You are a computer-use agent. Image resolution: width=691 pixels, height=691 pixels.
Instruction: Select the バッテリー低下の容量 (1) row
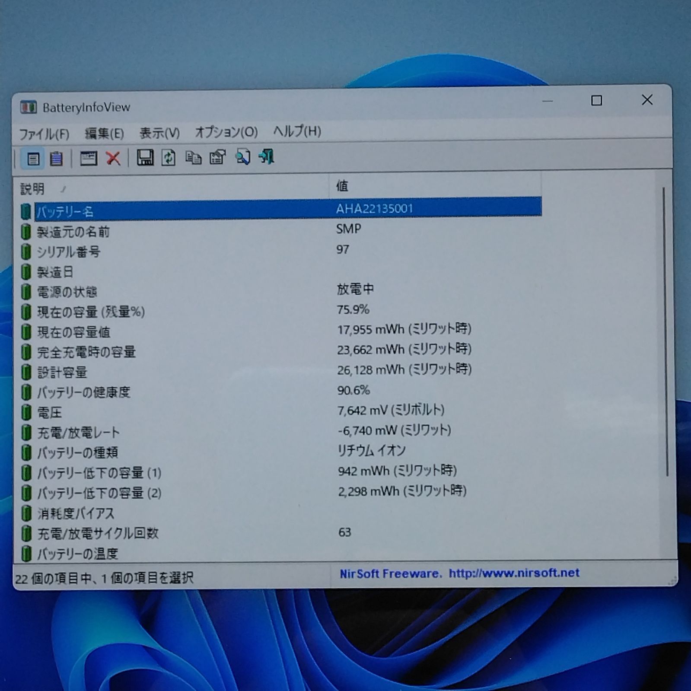click(x=280, y=472)
